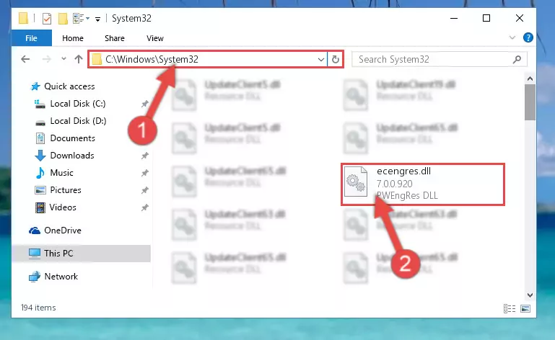Click the Properties icon in quick access toolbar

46,19
